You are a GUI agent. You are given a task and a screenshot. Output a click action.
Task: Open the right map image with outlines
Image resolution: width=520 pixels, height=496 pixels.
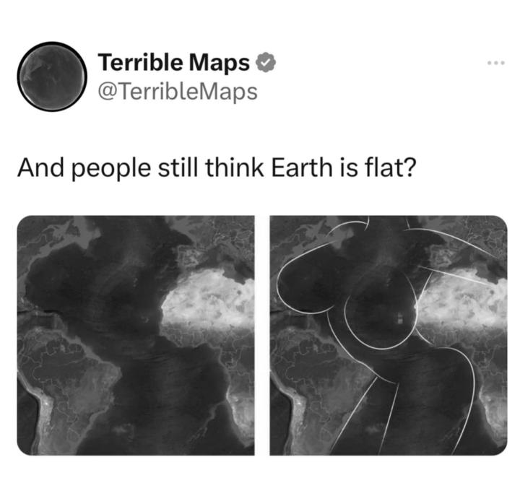pos(389,335)
